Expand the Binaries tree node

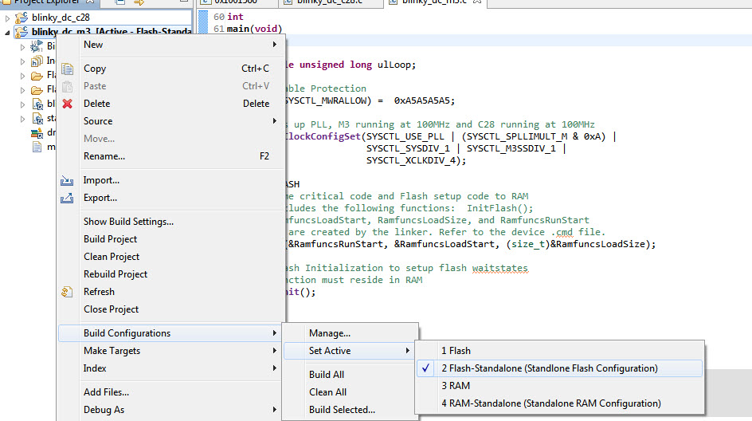(x=22, y=47)
